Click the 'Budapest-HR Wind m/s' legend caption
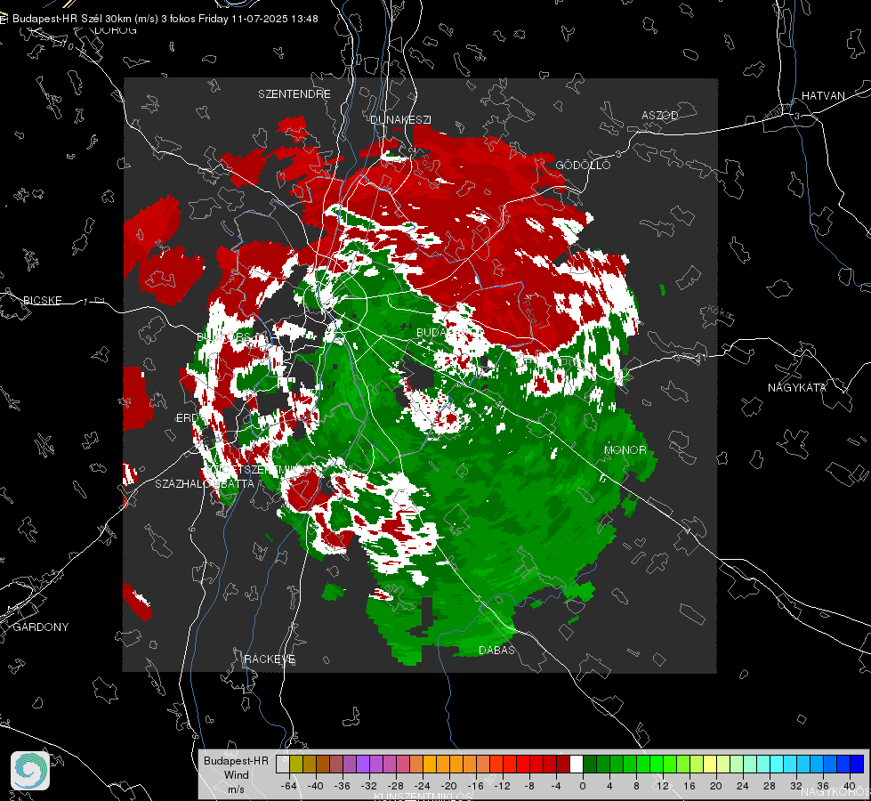Screen dimensions: 871x801 pyautogui.click(x=236, y=775)
